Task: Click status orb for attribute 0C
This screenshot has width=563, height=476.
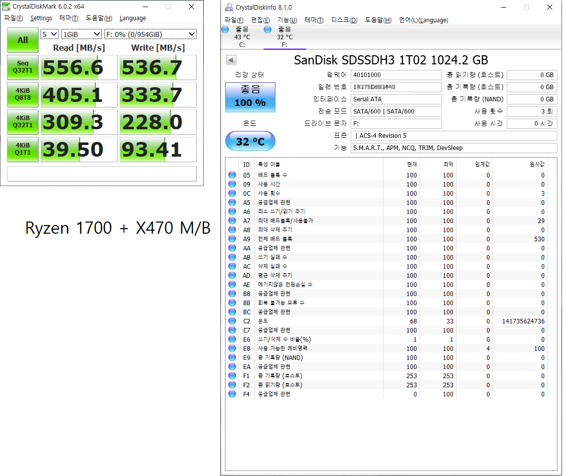Action: coord(232,193)
